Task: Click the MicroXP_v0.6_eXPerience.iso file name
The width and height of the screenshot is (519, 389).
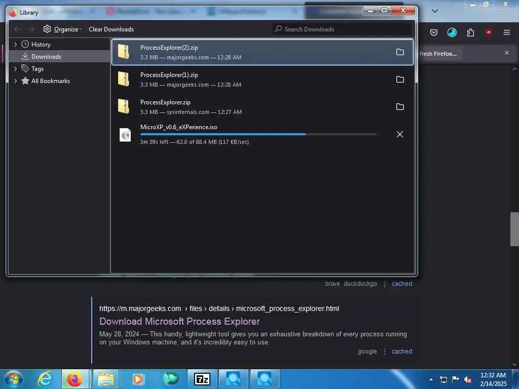Action: click(179, 127)
